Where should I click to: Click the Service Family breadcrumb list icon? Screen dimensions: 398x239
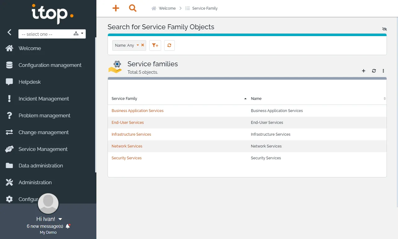(187, 8)
